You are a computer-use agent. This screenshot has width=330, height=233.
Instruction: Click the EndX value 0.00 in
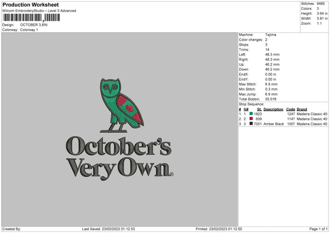[271, 74]
